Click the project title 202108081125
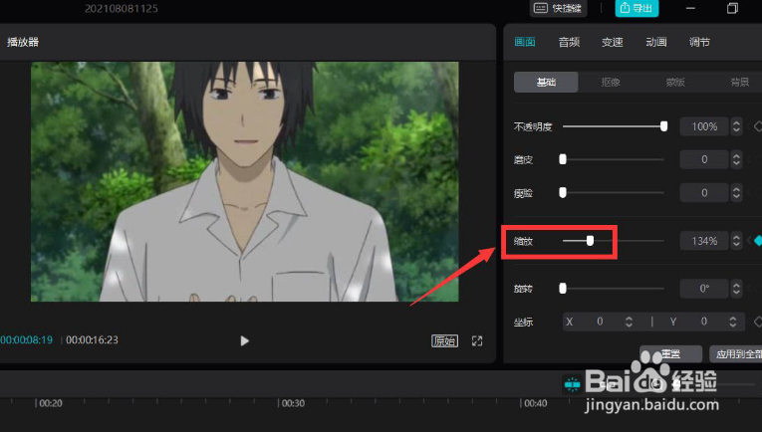Viewport: 762px width, 432px height. [121, 8]
